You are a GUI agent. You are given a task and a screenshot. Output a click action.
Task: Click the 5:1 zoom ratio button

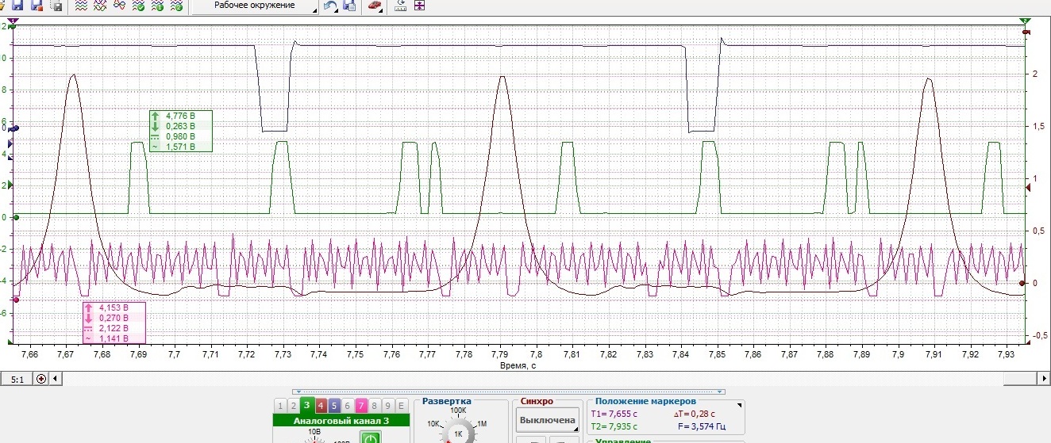pos(17,379)
